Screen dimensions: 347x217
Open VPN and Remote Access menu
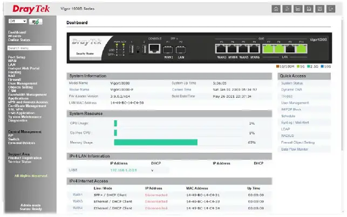[28, 102]
